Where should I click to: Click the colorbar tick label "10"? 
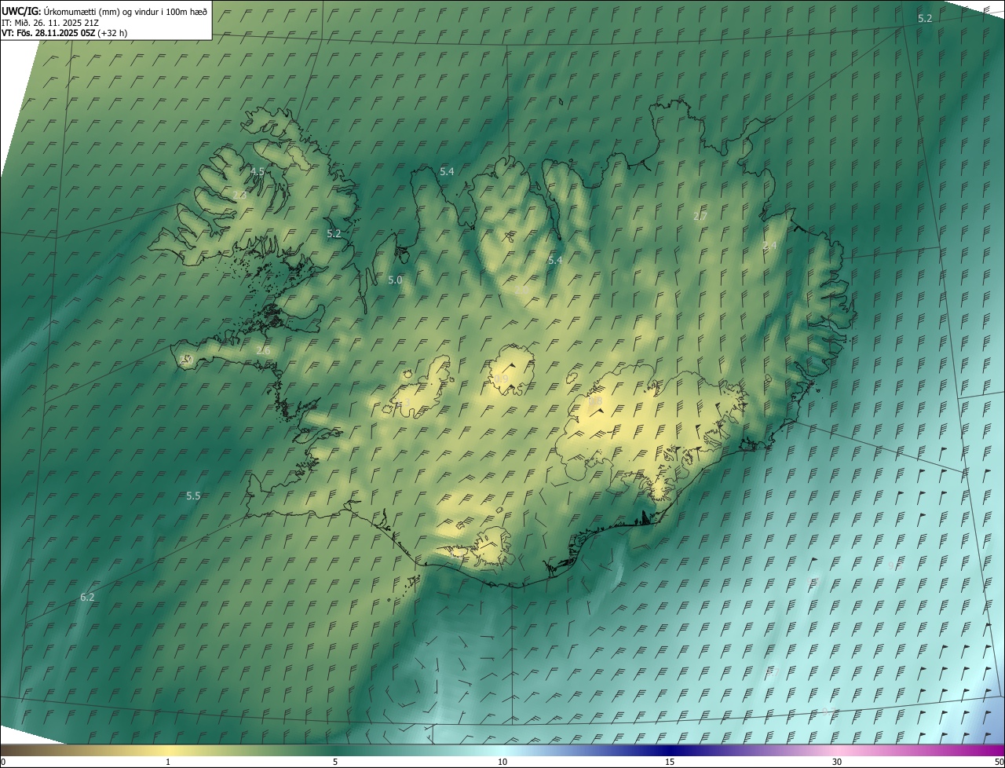[502, 762]
